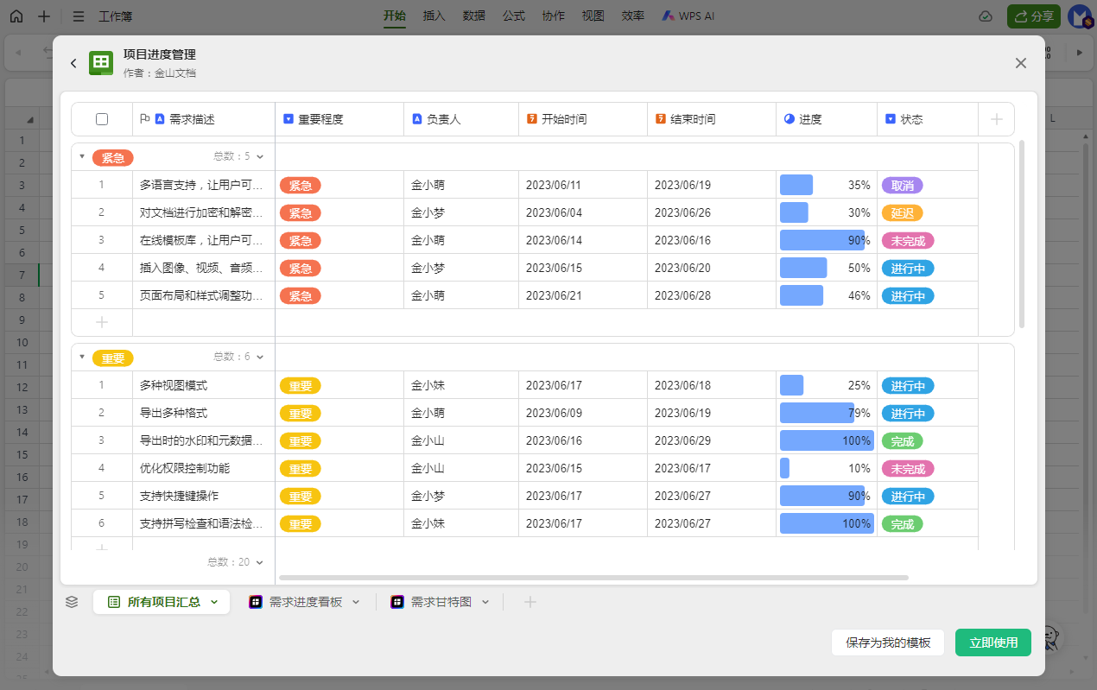Add a new view with the plus icon
Image resolution: width=1097 pixels, height=690 pixels.
(x=530, y=602)
